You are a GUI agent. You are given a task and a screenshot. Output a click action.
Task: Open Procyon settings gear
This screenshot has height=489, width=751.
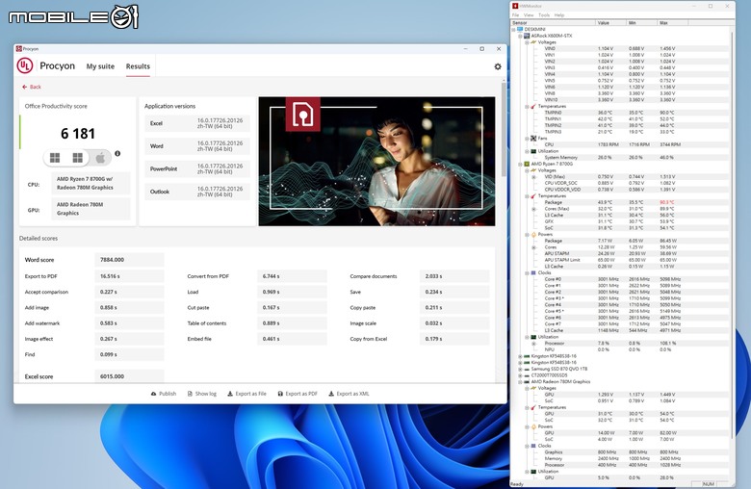(498, 66)
